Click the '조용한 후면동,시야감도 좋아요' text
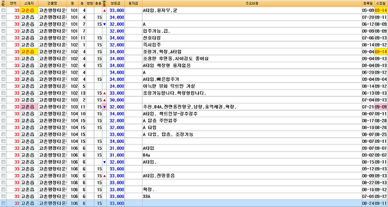Image resolution: width=388 pixels, height=207 pixels. point(176,59)
